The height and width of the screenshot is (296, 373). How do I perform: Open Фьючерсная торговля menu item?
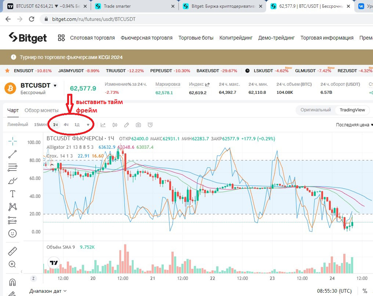pos(146,38)
